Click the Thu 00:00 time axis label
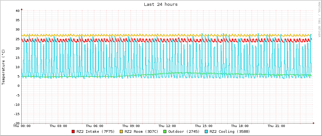The image size is (322, 136). (22, 126)
